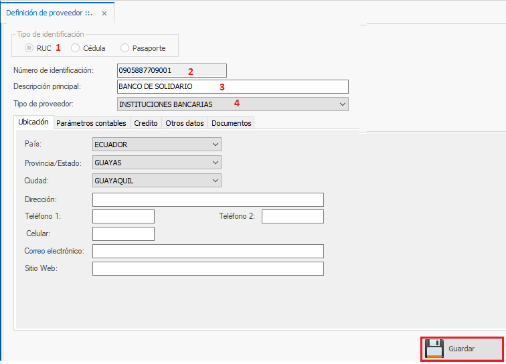This screenshot has height=364, width=506.
Task: Choose Cédula as identification type
Action: point(76,48)
